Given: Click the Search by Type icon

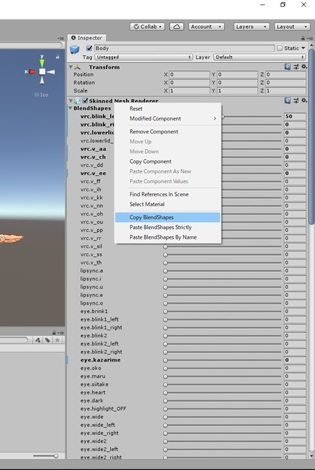Looking at the screenshot, I should 38,340.
